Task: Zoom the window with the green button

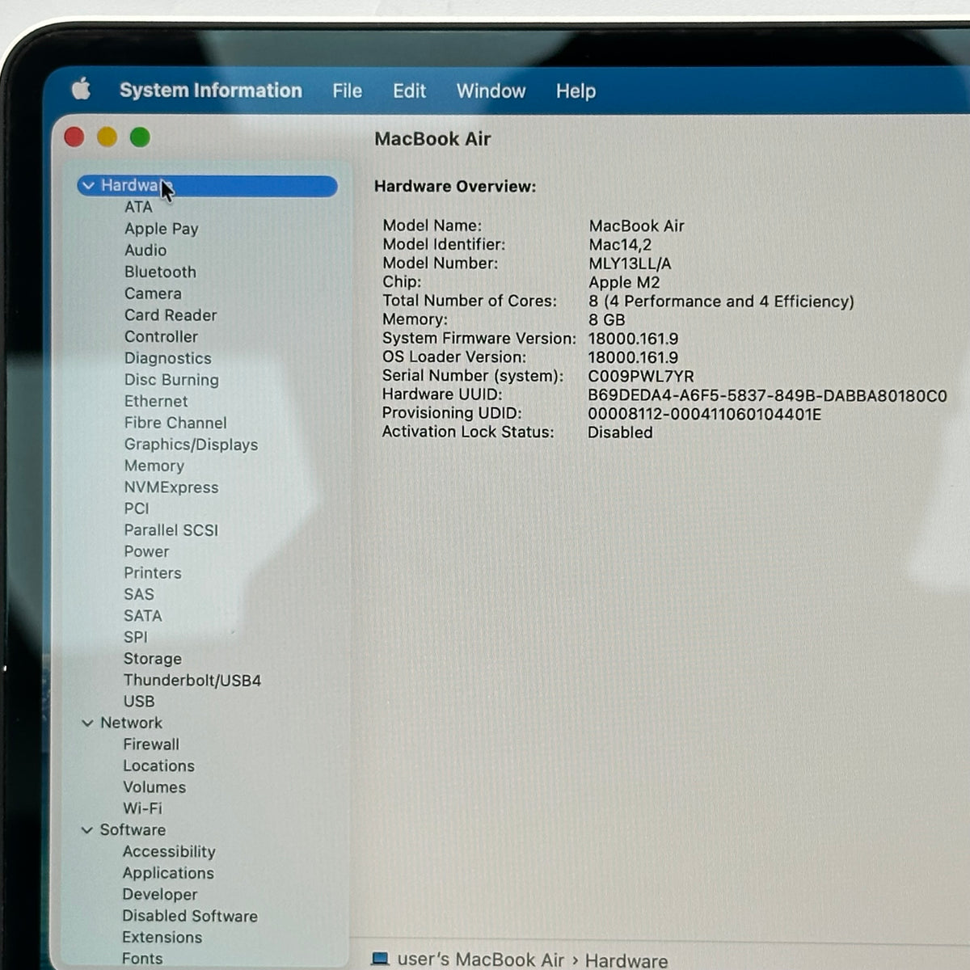Action: 140,137
